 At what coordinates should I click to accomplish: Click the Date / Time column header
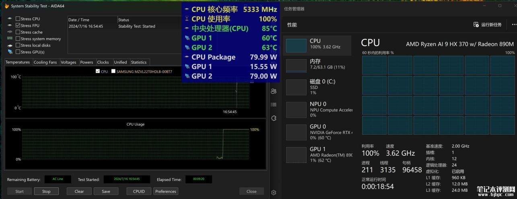(x=92, y=20)
